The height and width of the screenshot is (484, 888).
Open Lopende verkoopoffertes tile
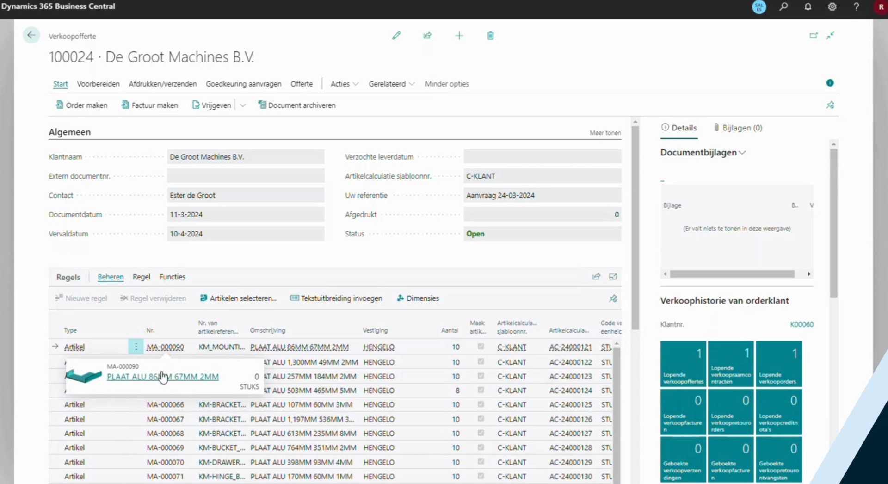tap(683, 364)
